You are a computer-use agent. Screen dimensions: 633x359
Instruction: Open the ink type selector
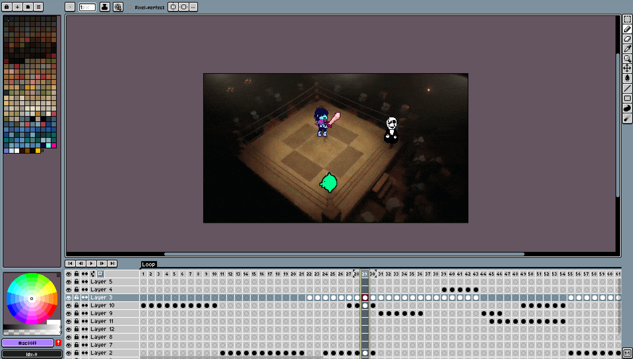pos(105,7)
